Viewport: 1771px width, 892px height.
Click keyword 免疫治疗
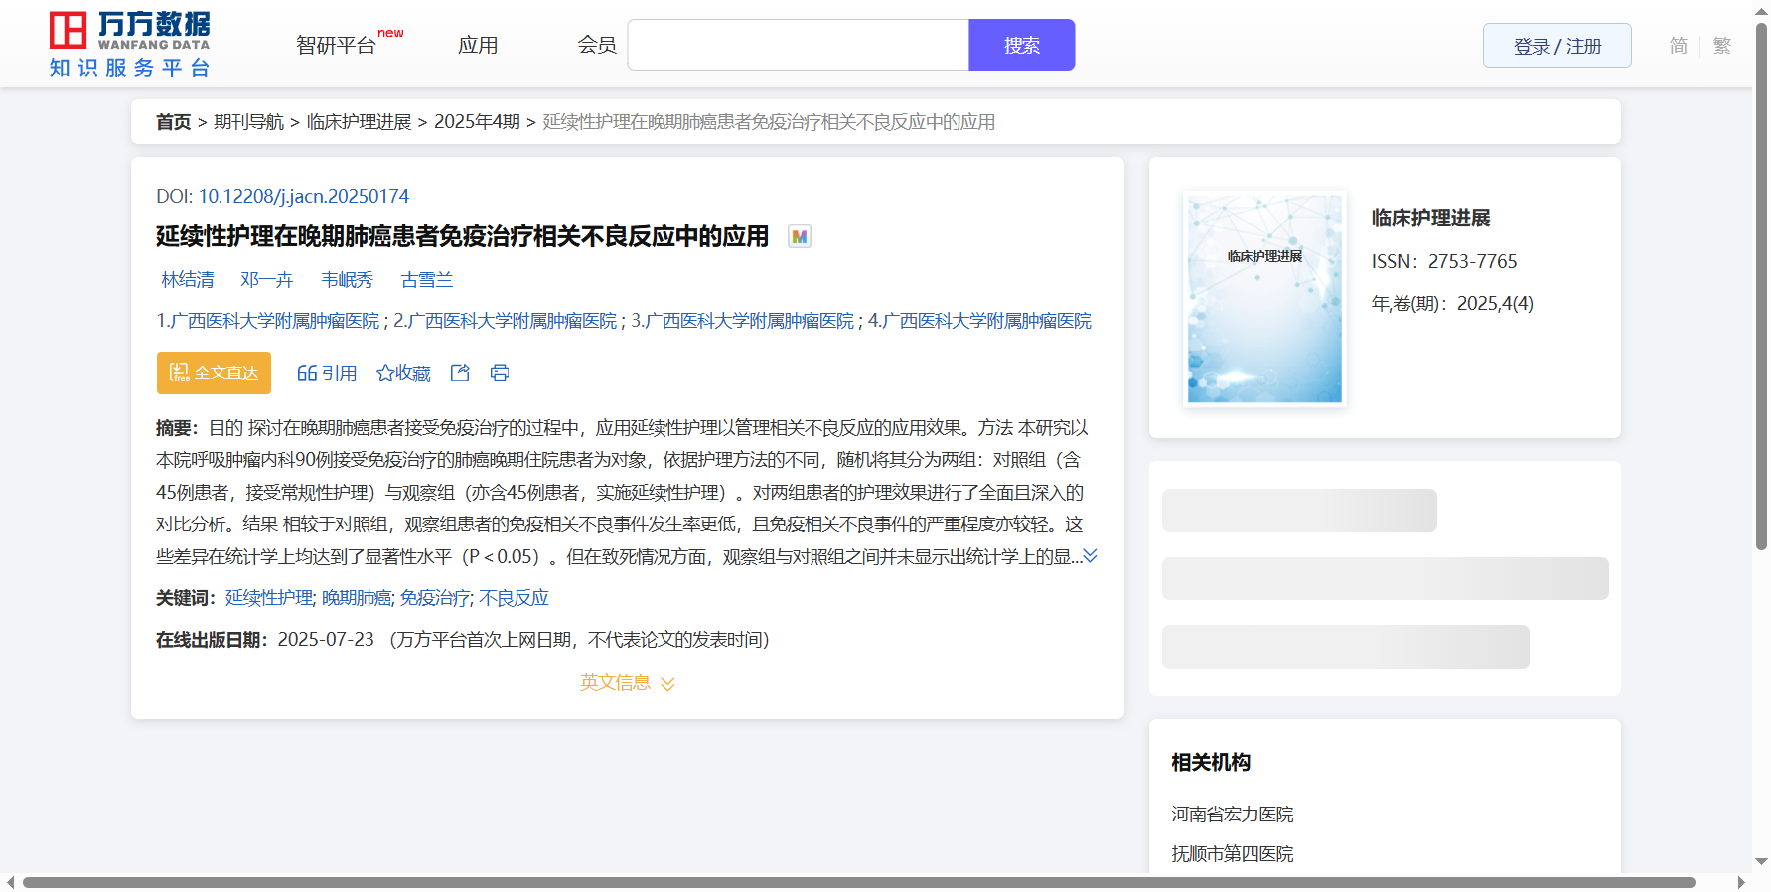(x=435, y=598)
